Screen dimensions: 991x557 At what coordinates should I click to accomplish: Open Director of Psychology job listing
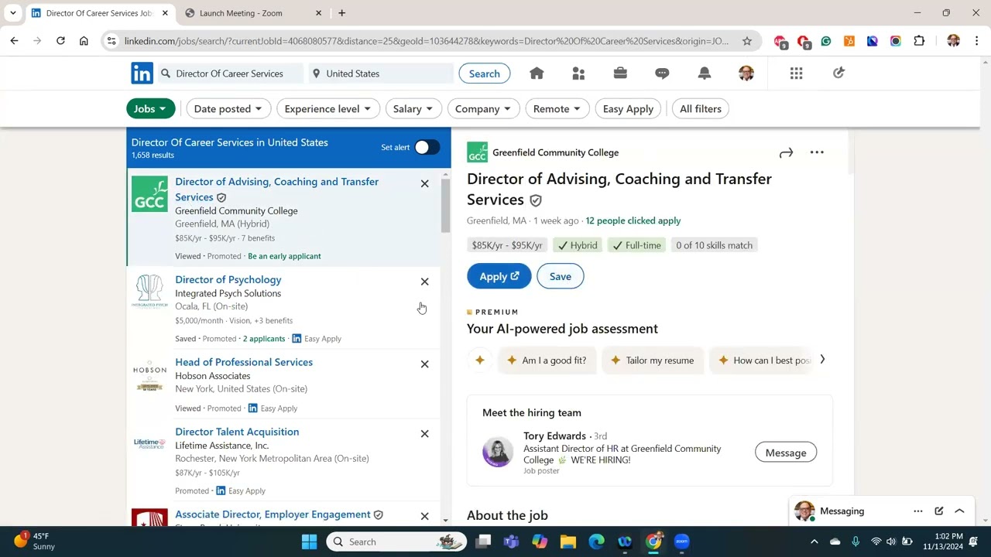[x=228, y=279]
